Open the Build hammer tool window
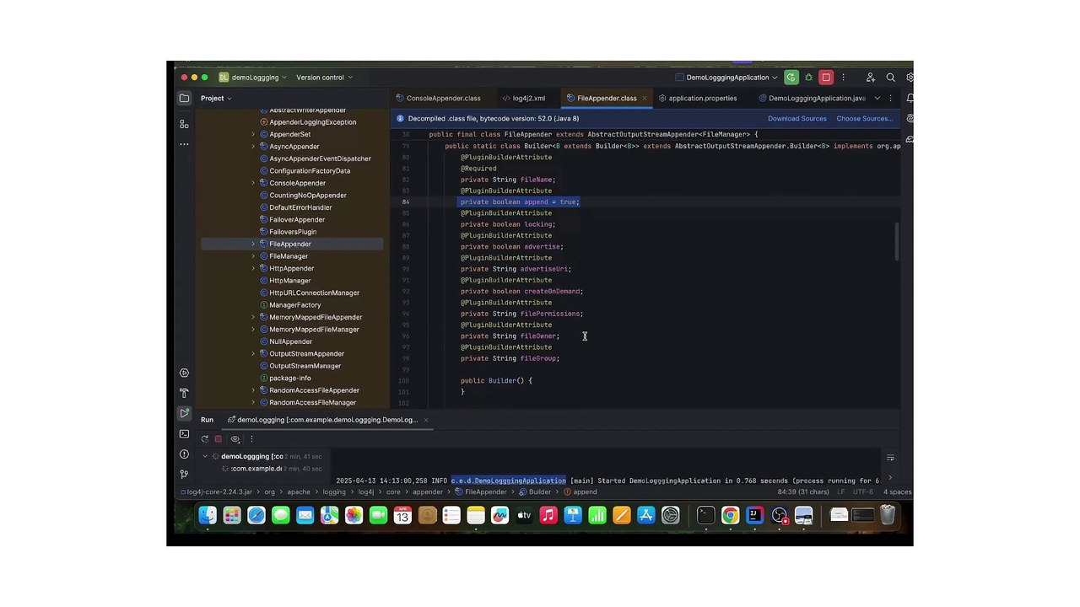The image size is (1080, 607). pyautogui.click(x=184, y=393)
